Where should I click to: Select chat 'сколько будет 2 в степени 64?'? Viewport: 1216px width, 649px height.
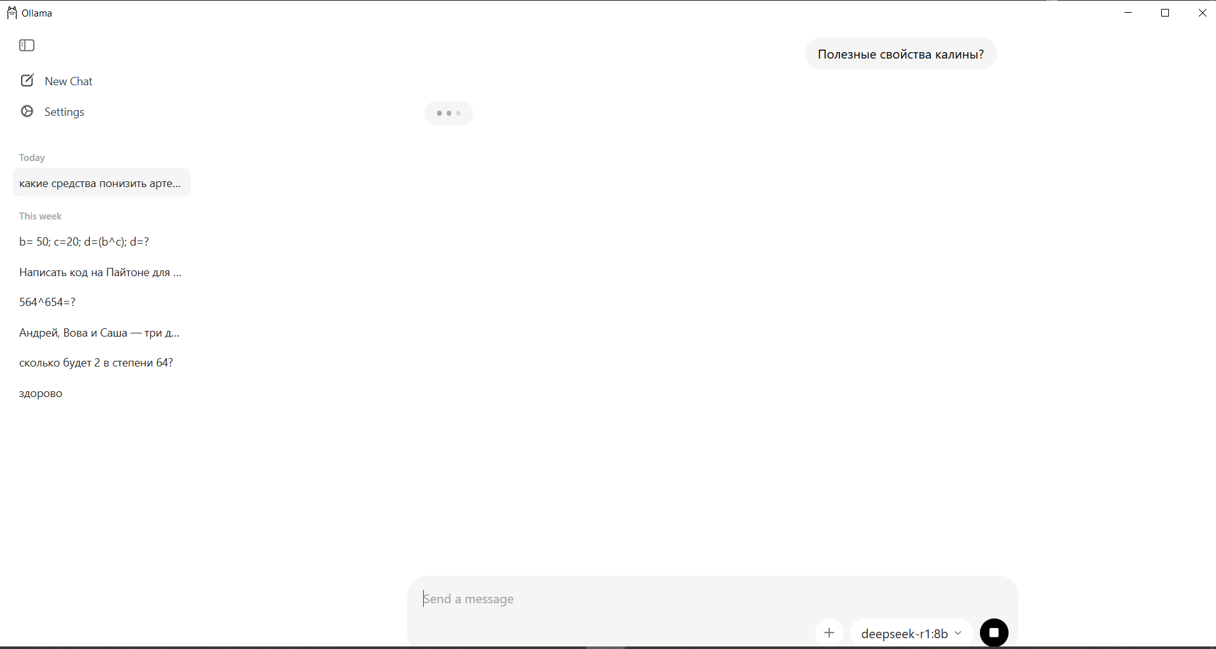pos(96,363)
